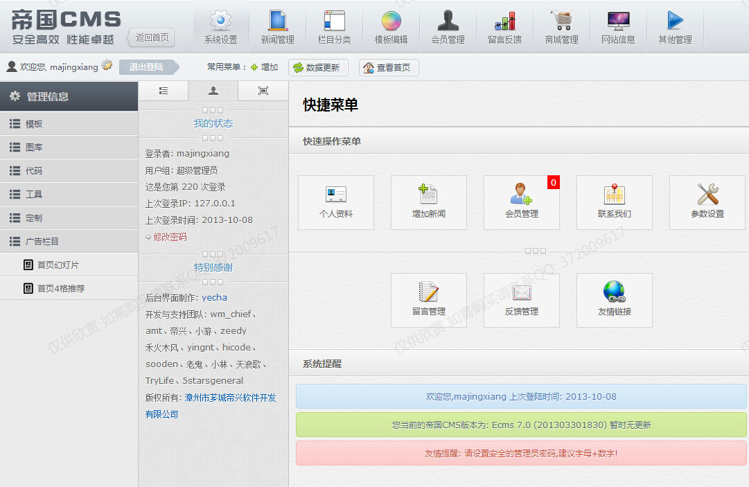Image resolution: width=749 pixels, height=487 pixels.
Task: Open the 模板编辑 module icon
Action: point(392,26)
